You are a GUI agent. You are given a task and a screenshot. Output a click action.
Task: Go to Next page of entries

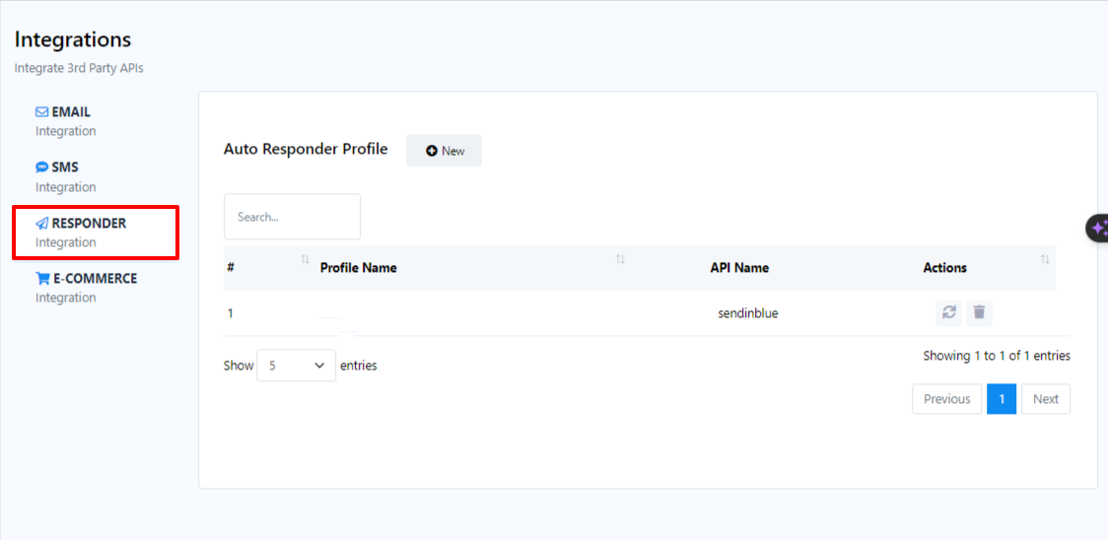pos(1045,399)
